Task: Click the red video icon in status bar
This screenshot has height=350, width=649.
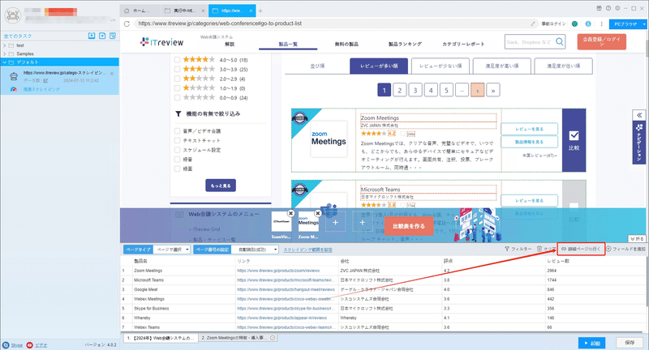Action: (x=29, y=345)
